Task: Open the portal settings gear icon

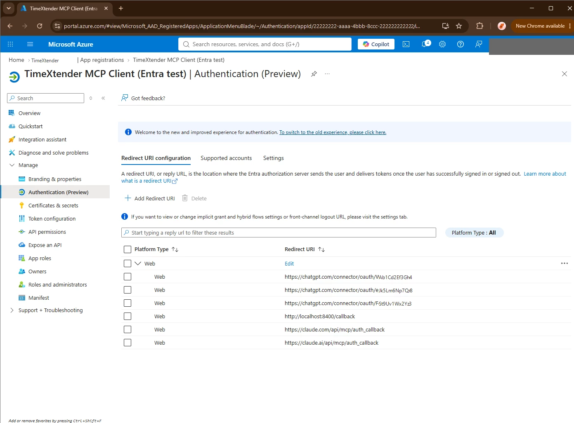Action: pyautogui.click(x=442, y=44)
